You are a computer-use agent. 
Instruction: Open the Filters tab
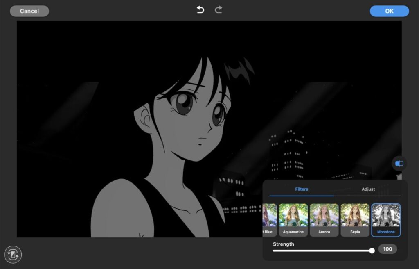(x=302, y=189)
